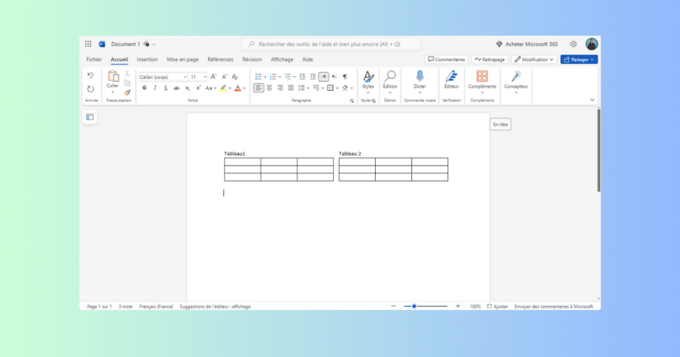Toggle underline (S) formatting
The image size is (680, 357).
165,88
